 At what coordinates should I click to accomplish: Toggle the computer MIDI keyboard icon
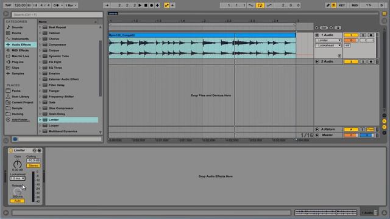click(333, 5)
